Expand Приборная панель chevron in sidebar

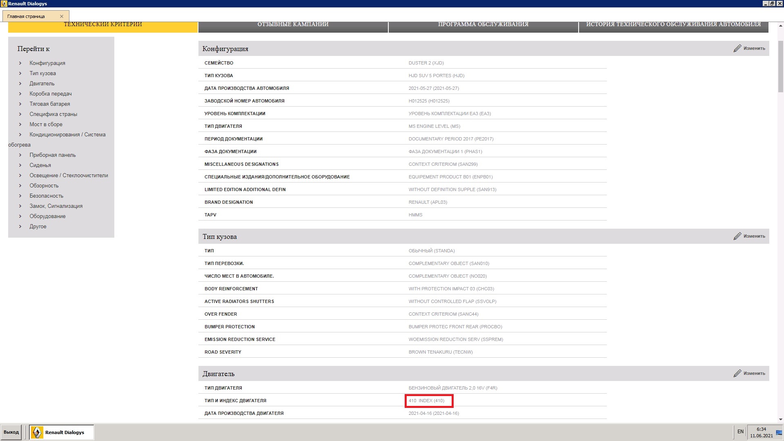(x=20, y=155)
